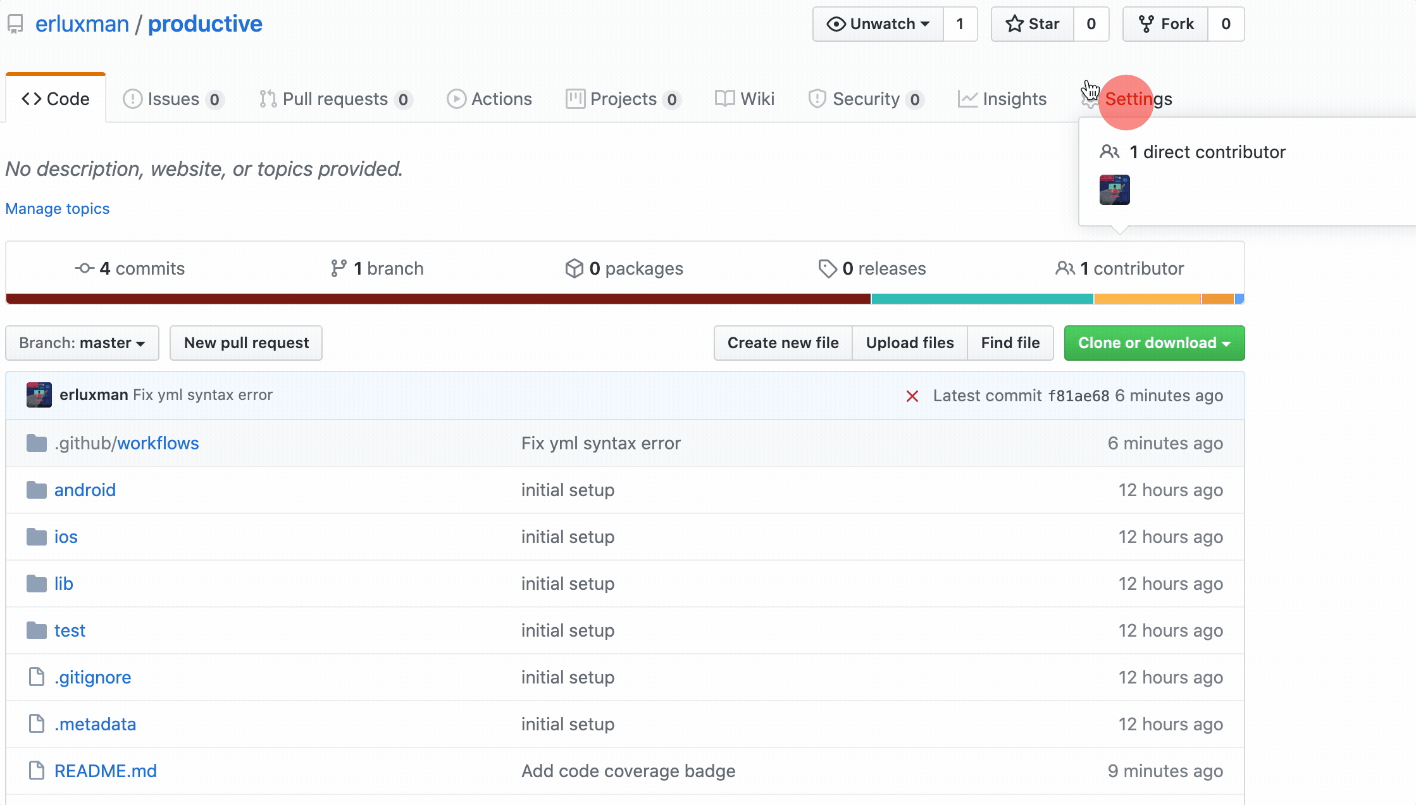Click the failed status X icon

click(912, 396)
